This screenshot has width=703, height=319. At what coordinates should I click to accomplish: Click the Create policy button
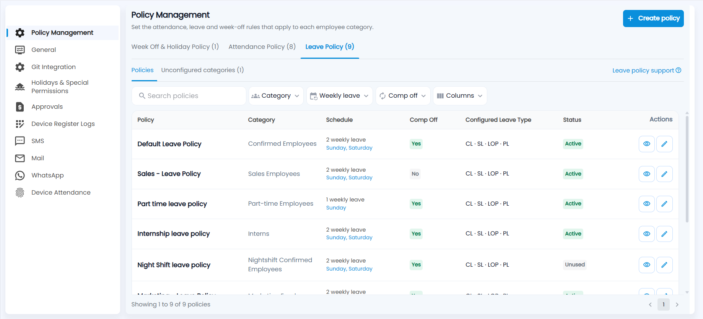pyautogui.click(x=653, y=18)
